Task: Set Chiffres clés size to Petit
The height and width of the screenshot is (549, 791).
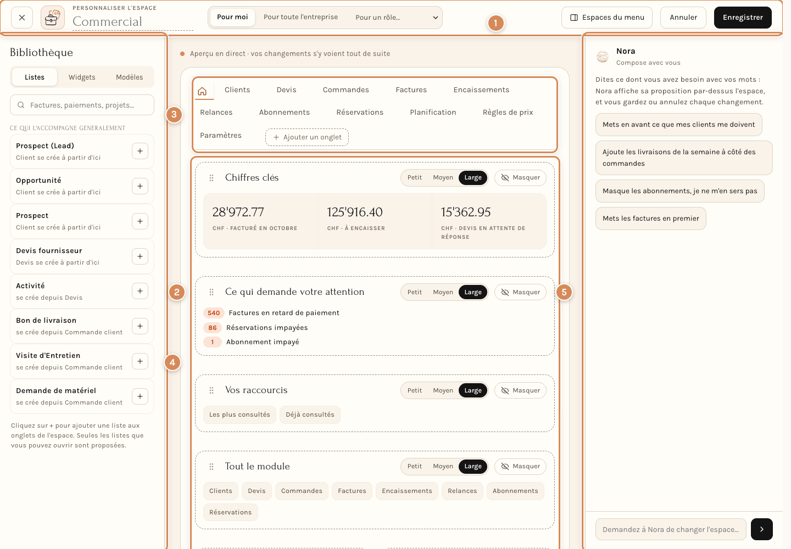Action: pyautogui.click(x=415, y=178)
